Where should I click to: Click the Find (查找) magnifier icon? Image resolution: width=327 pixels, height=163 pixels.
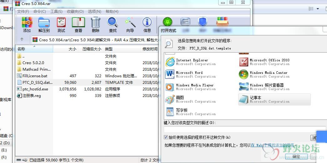coord(113,25)
